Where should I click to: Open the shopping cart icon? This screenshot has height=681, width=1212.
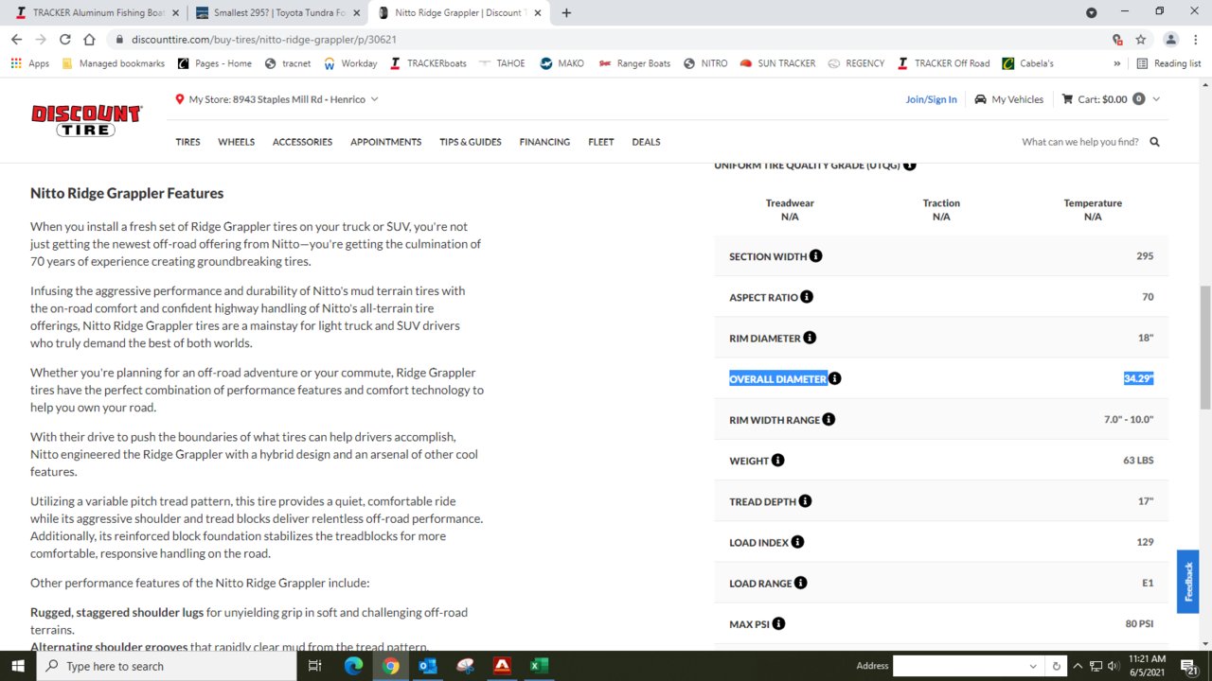coord(1067,99)
